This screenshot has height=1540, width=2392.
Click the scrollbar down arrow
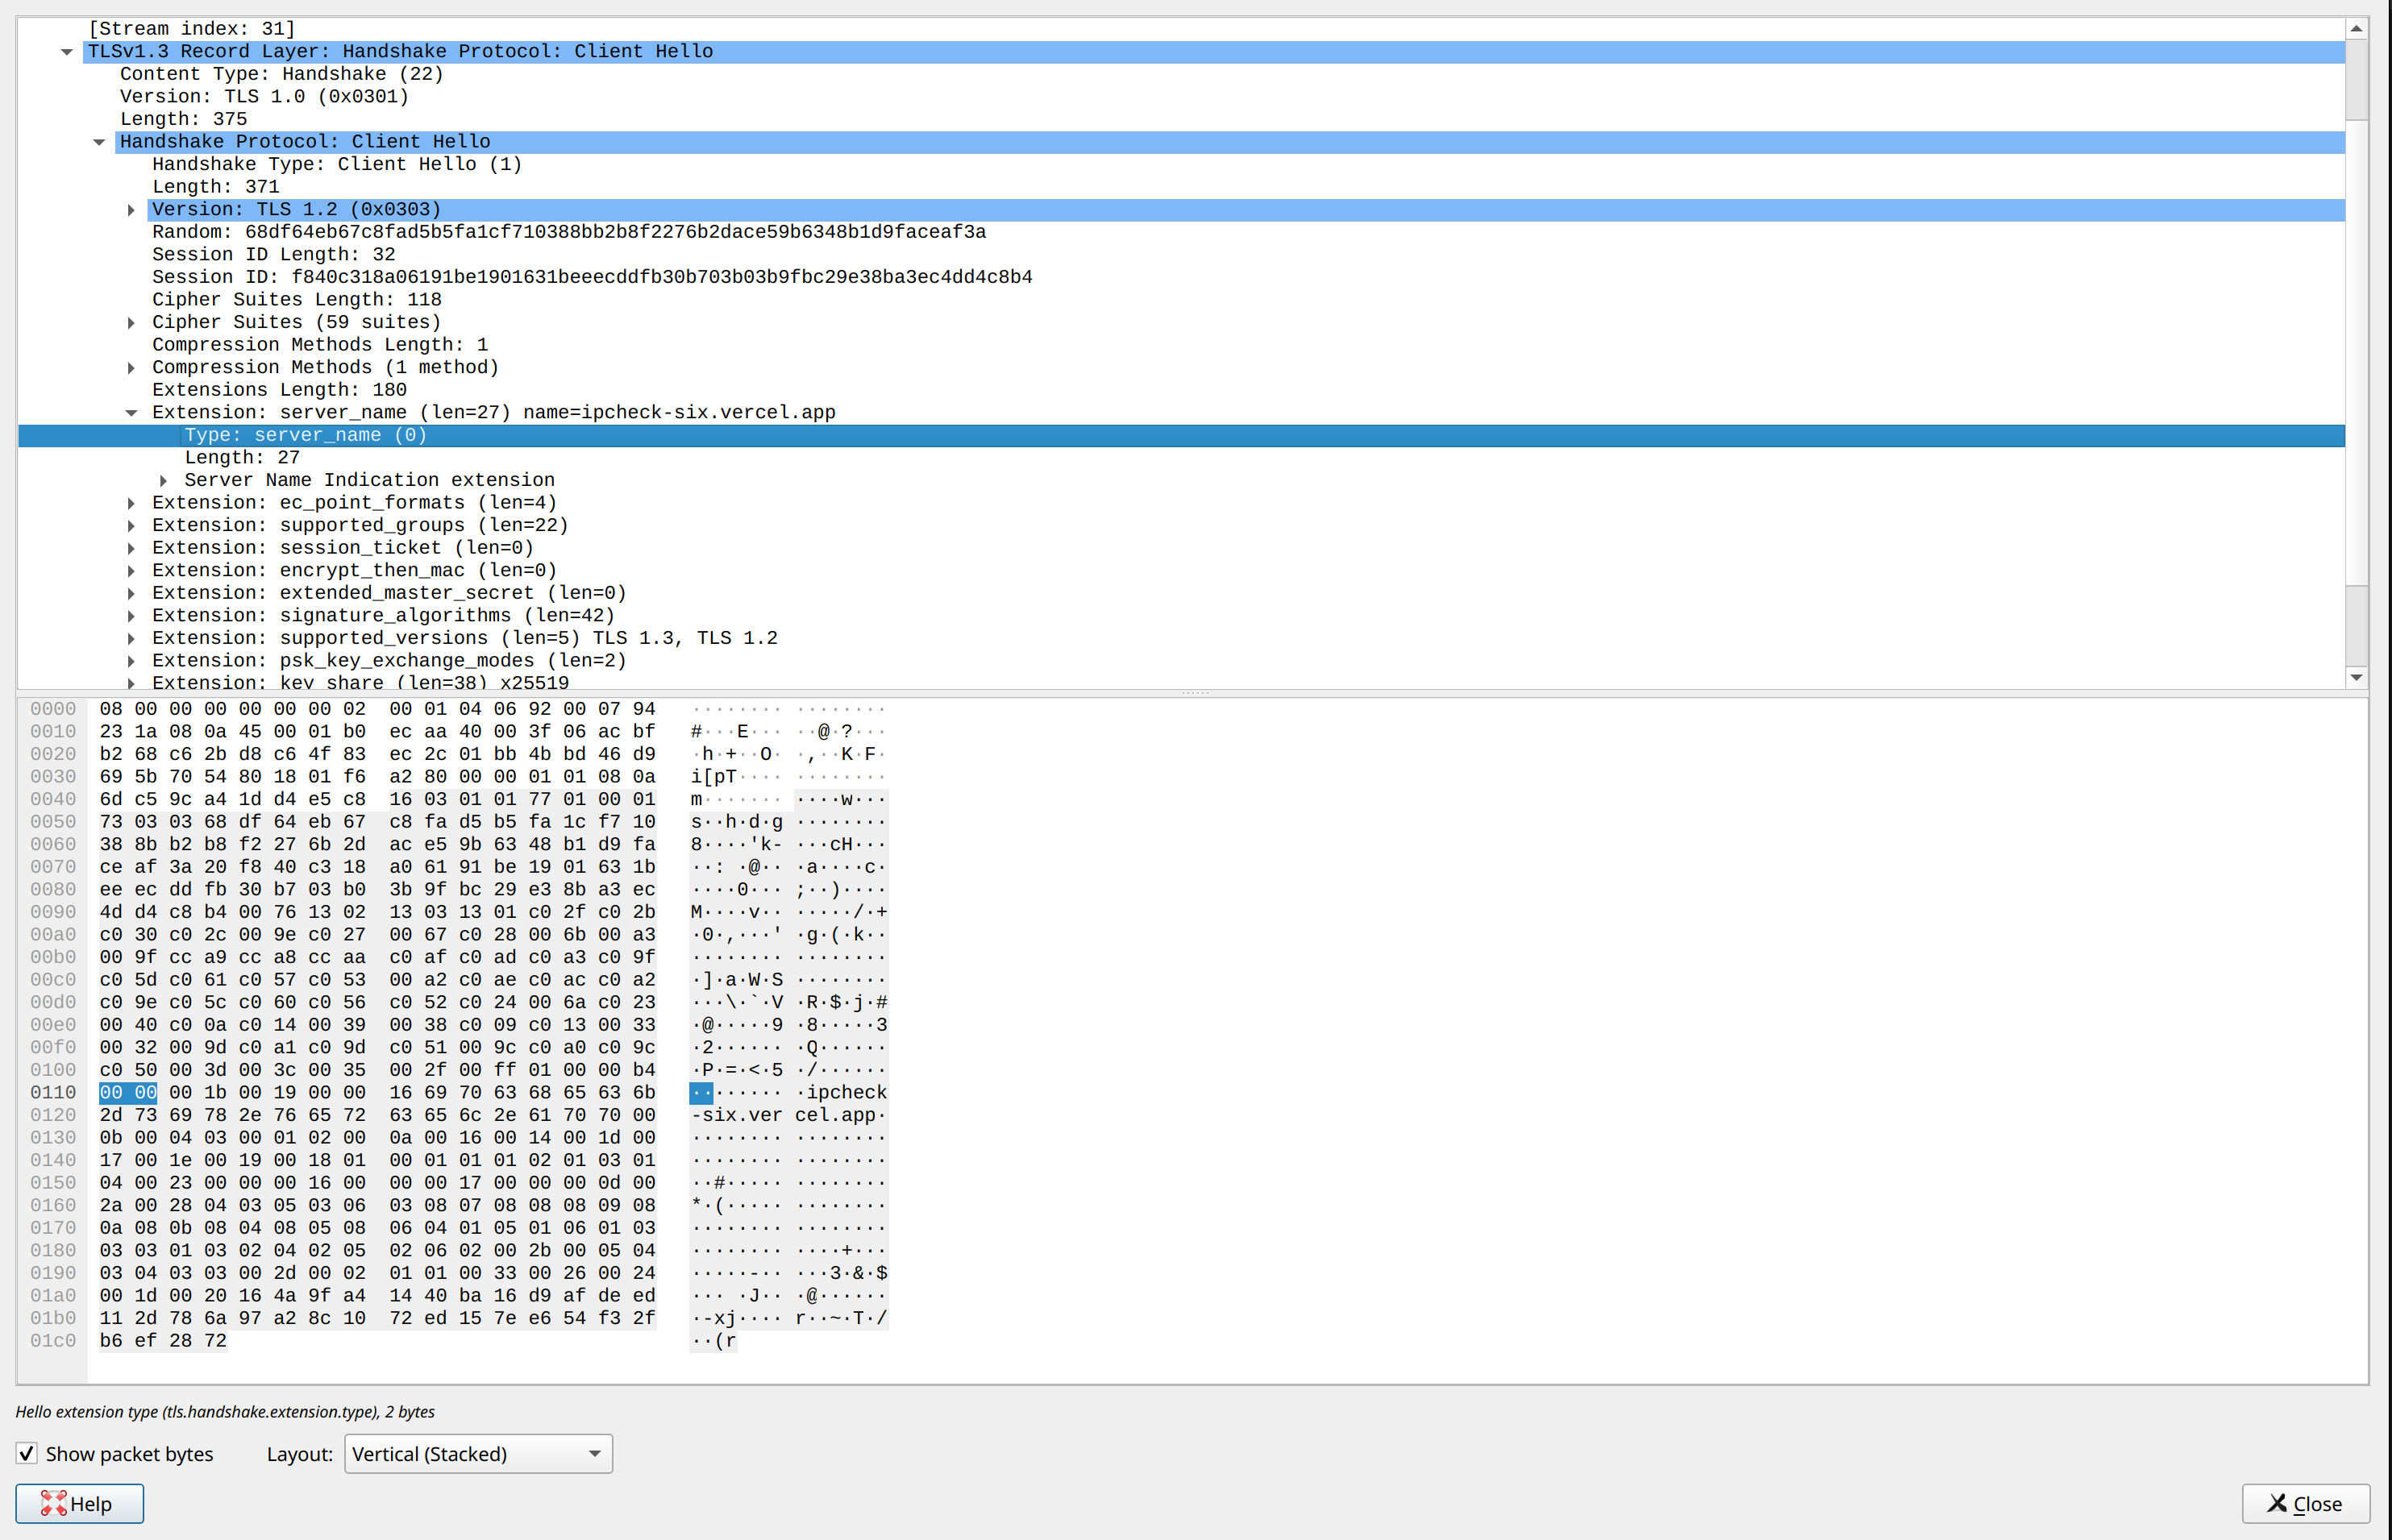pos(2357,677)
